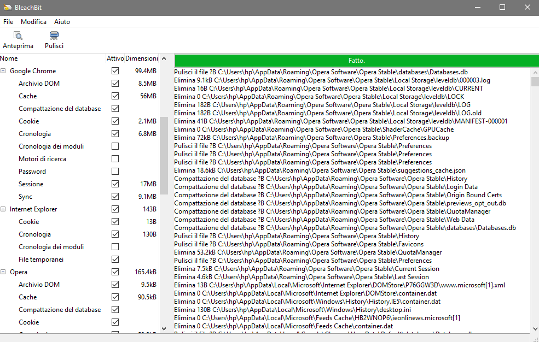539x342 pixels.
Task: Collapse the Internet Explorer section
Action: click(4, 209)
